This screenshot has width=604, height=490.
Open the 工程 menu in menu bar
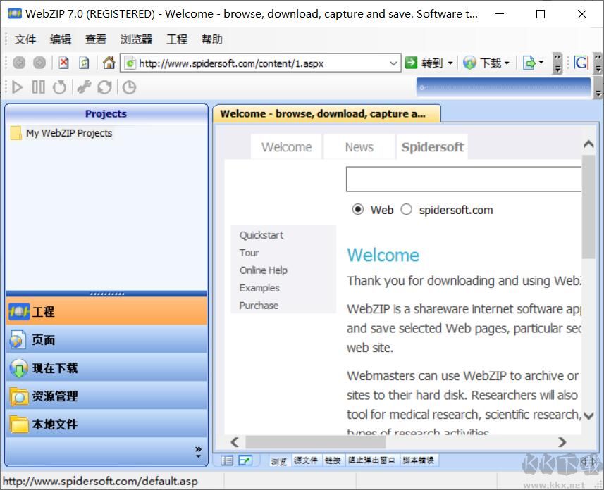point(177,39)
